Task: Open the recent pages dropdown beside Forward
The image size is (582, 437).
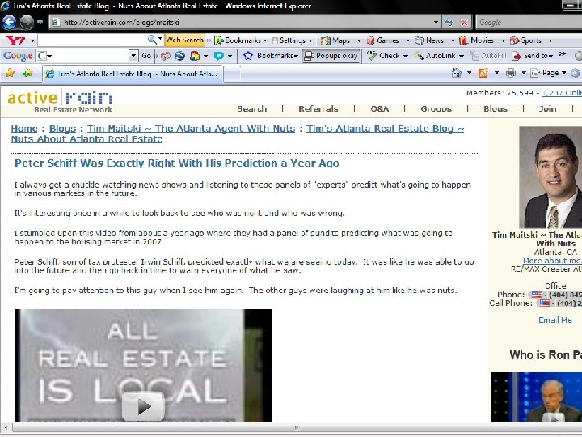Action: tap(40, 23)
